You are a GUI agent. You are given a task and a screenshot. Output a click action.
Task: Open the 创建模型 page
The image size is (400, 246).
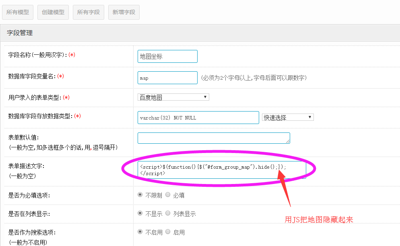click(53, 12)
